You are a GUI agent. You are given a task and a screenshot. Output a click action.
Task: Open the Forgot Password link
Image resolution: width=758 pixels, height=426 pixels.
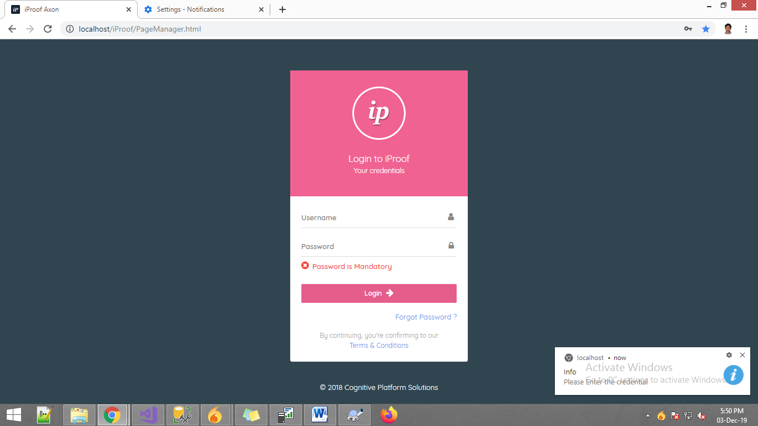pyautogui.click(x=426, y=317)
